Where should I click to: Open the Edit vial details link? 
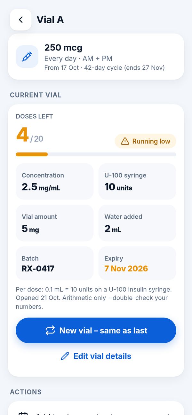96,356
